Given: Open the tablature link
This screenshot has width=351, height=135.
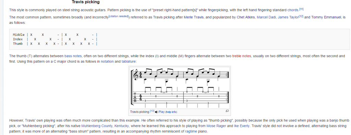Looking at the screenshot, I should [129, 61].
